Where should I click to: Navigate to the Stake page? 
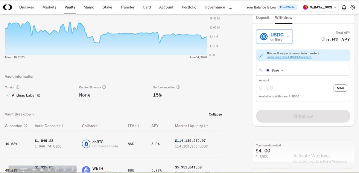click(107, 7)
